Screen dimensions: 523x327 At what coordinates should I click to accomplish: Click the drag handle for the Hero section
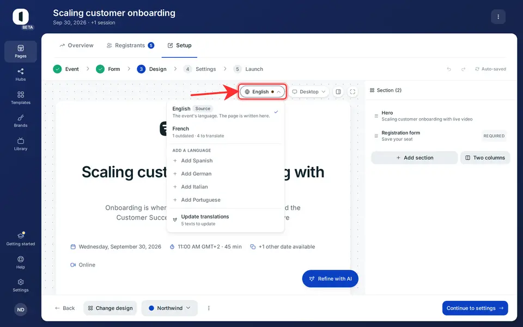tap(376, 116)
